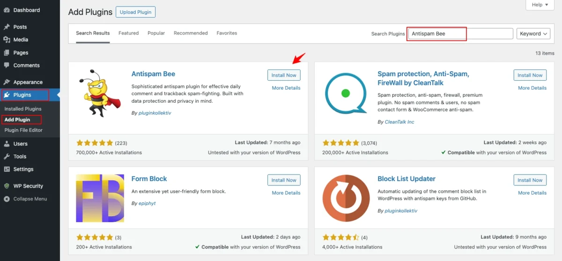562x261 pixels.
Task: Install Now for Antispam Bee
Action: tap(284, 75)
